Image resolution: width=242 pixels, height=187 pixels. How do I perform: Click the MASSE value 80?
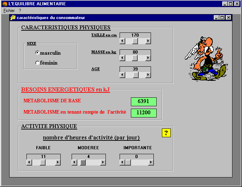pos(135,52)
